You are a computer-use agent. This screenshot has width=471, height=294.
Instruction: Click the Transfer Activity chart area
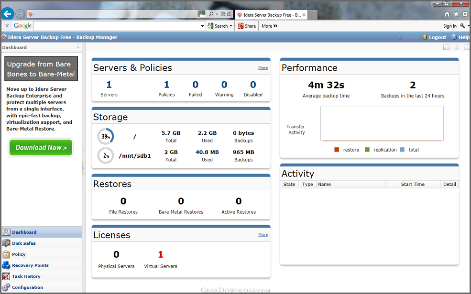click(382, 123)
